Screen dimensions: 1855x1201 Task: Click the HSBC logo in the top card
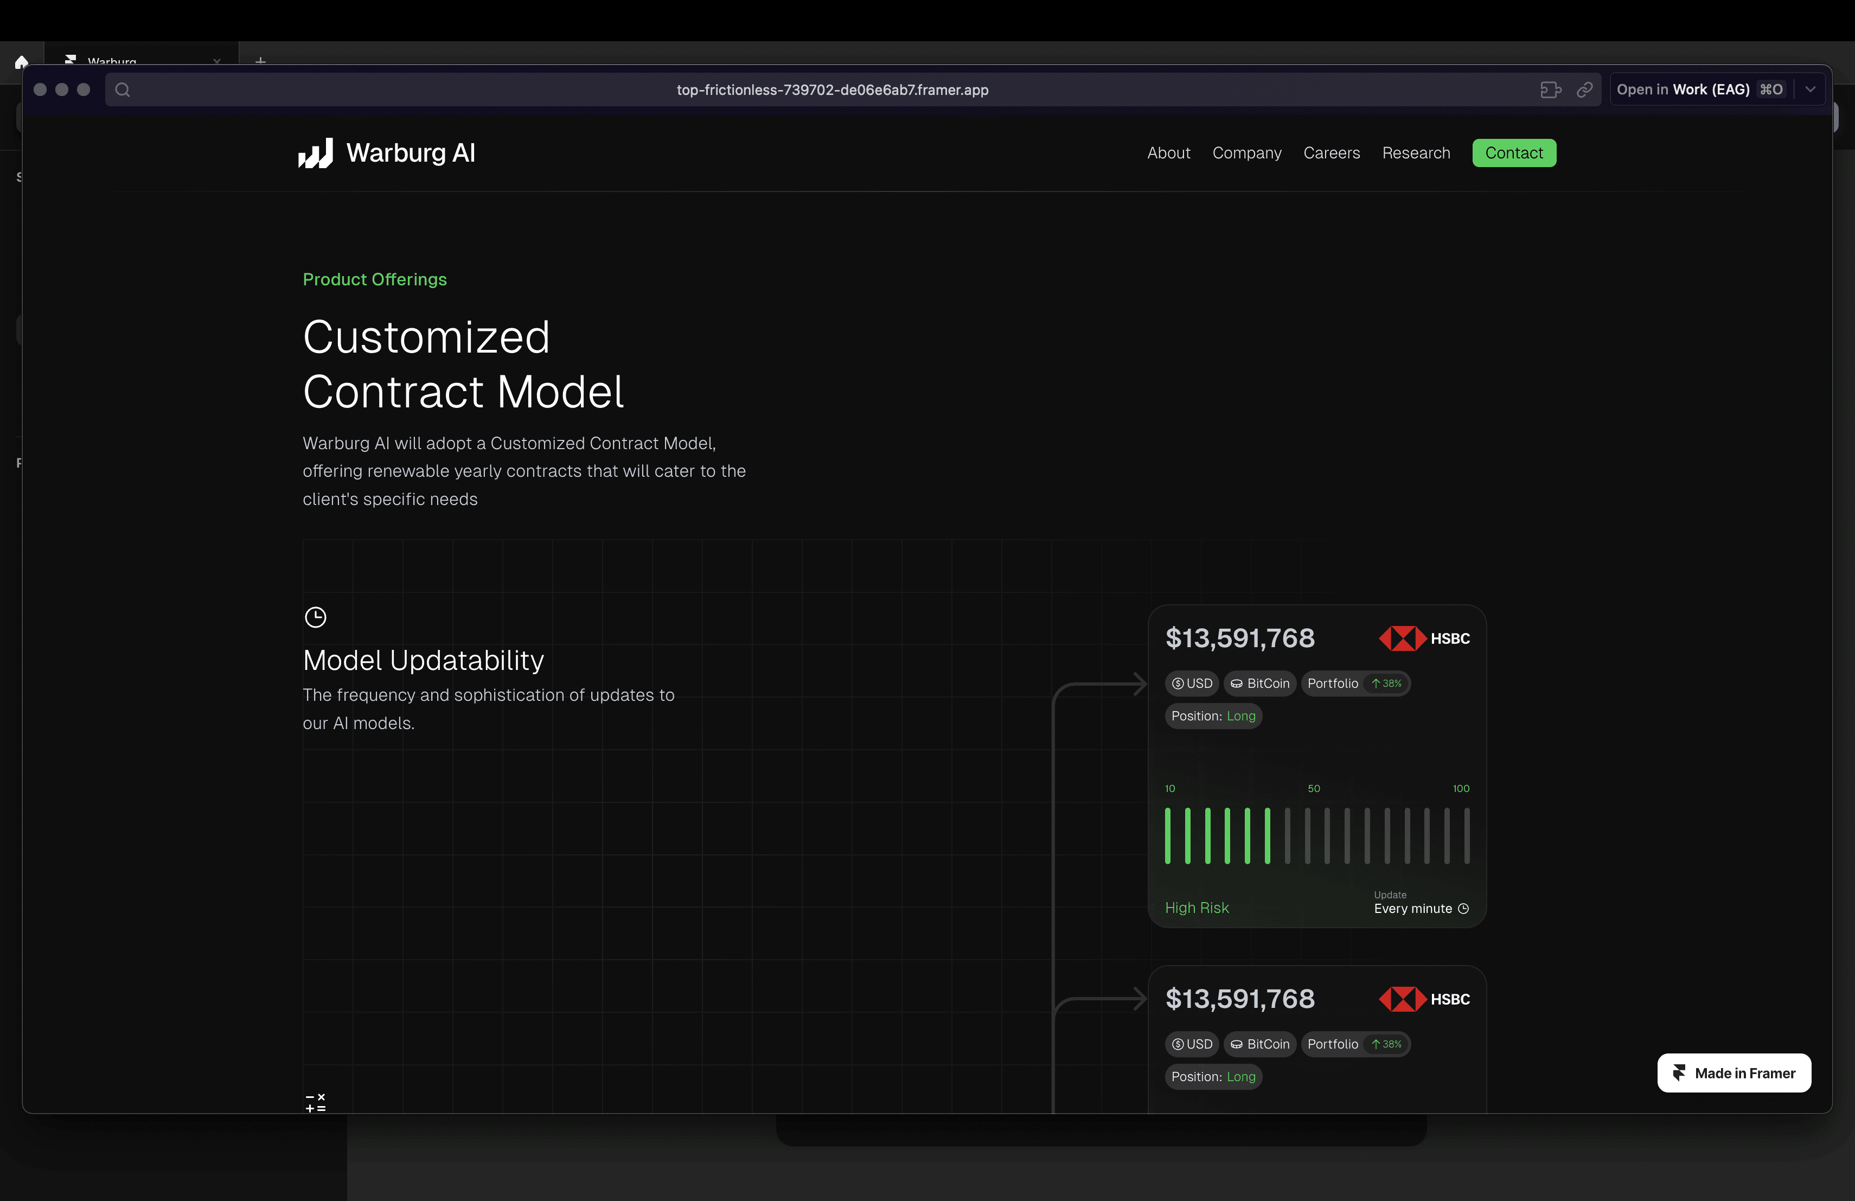pyautogui.click(x=1424, y=638)
